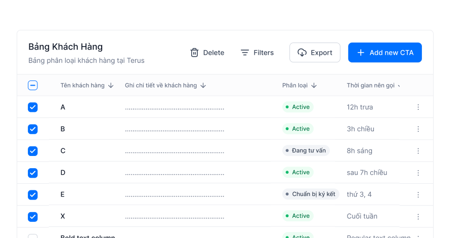Click the Đang tư vấn status badge
The width and height of the screenshot is (469, 238).
tap(306, 150)
